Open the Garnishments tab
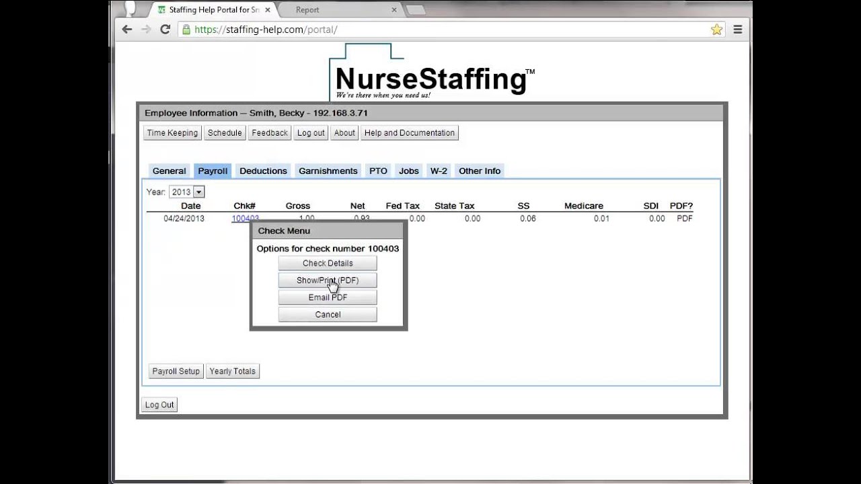 tap(328, 171)
